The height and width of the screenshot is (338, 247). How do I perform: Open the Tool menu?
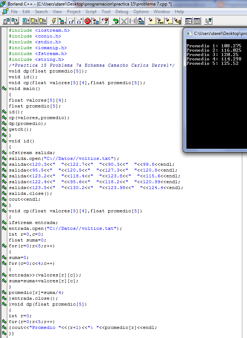106,12
